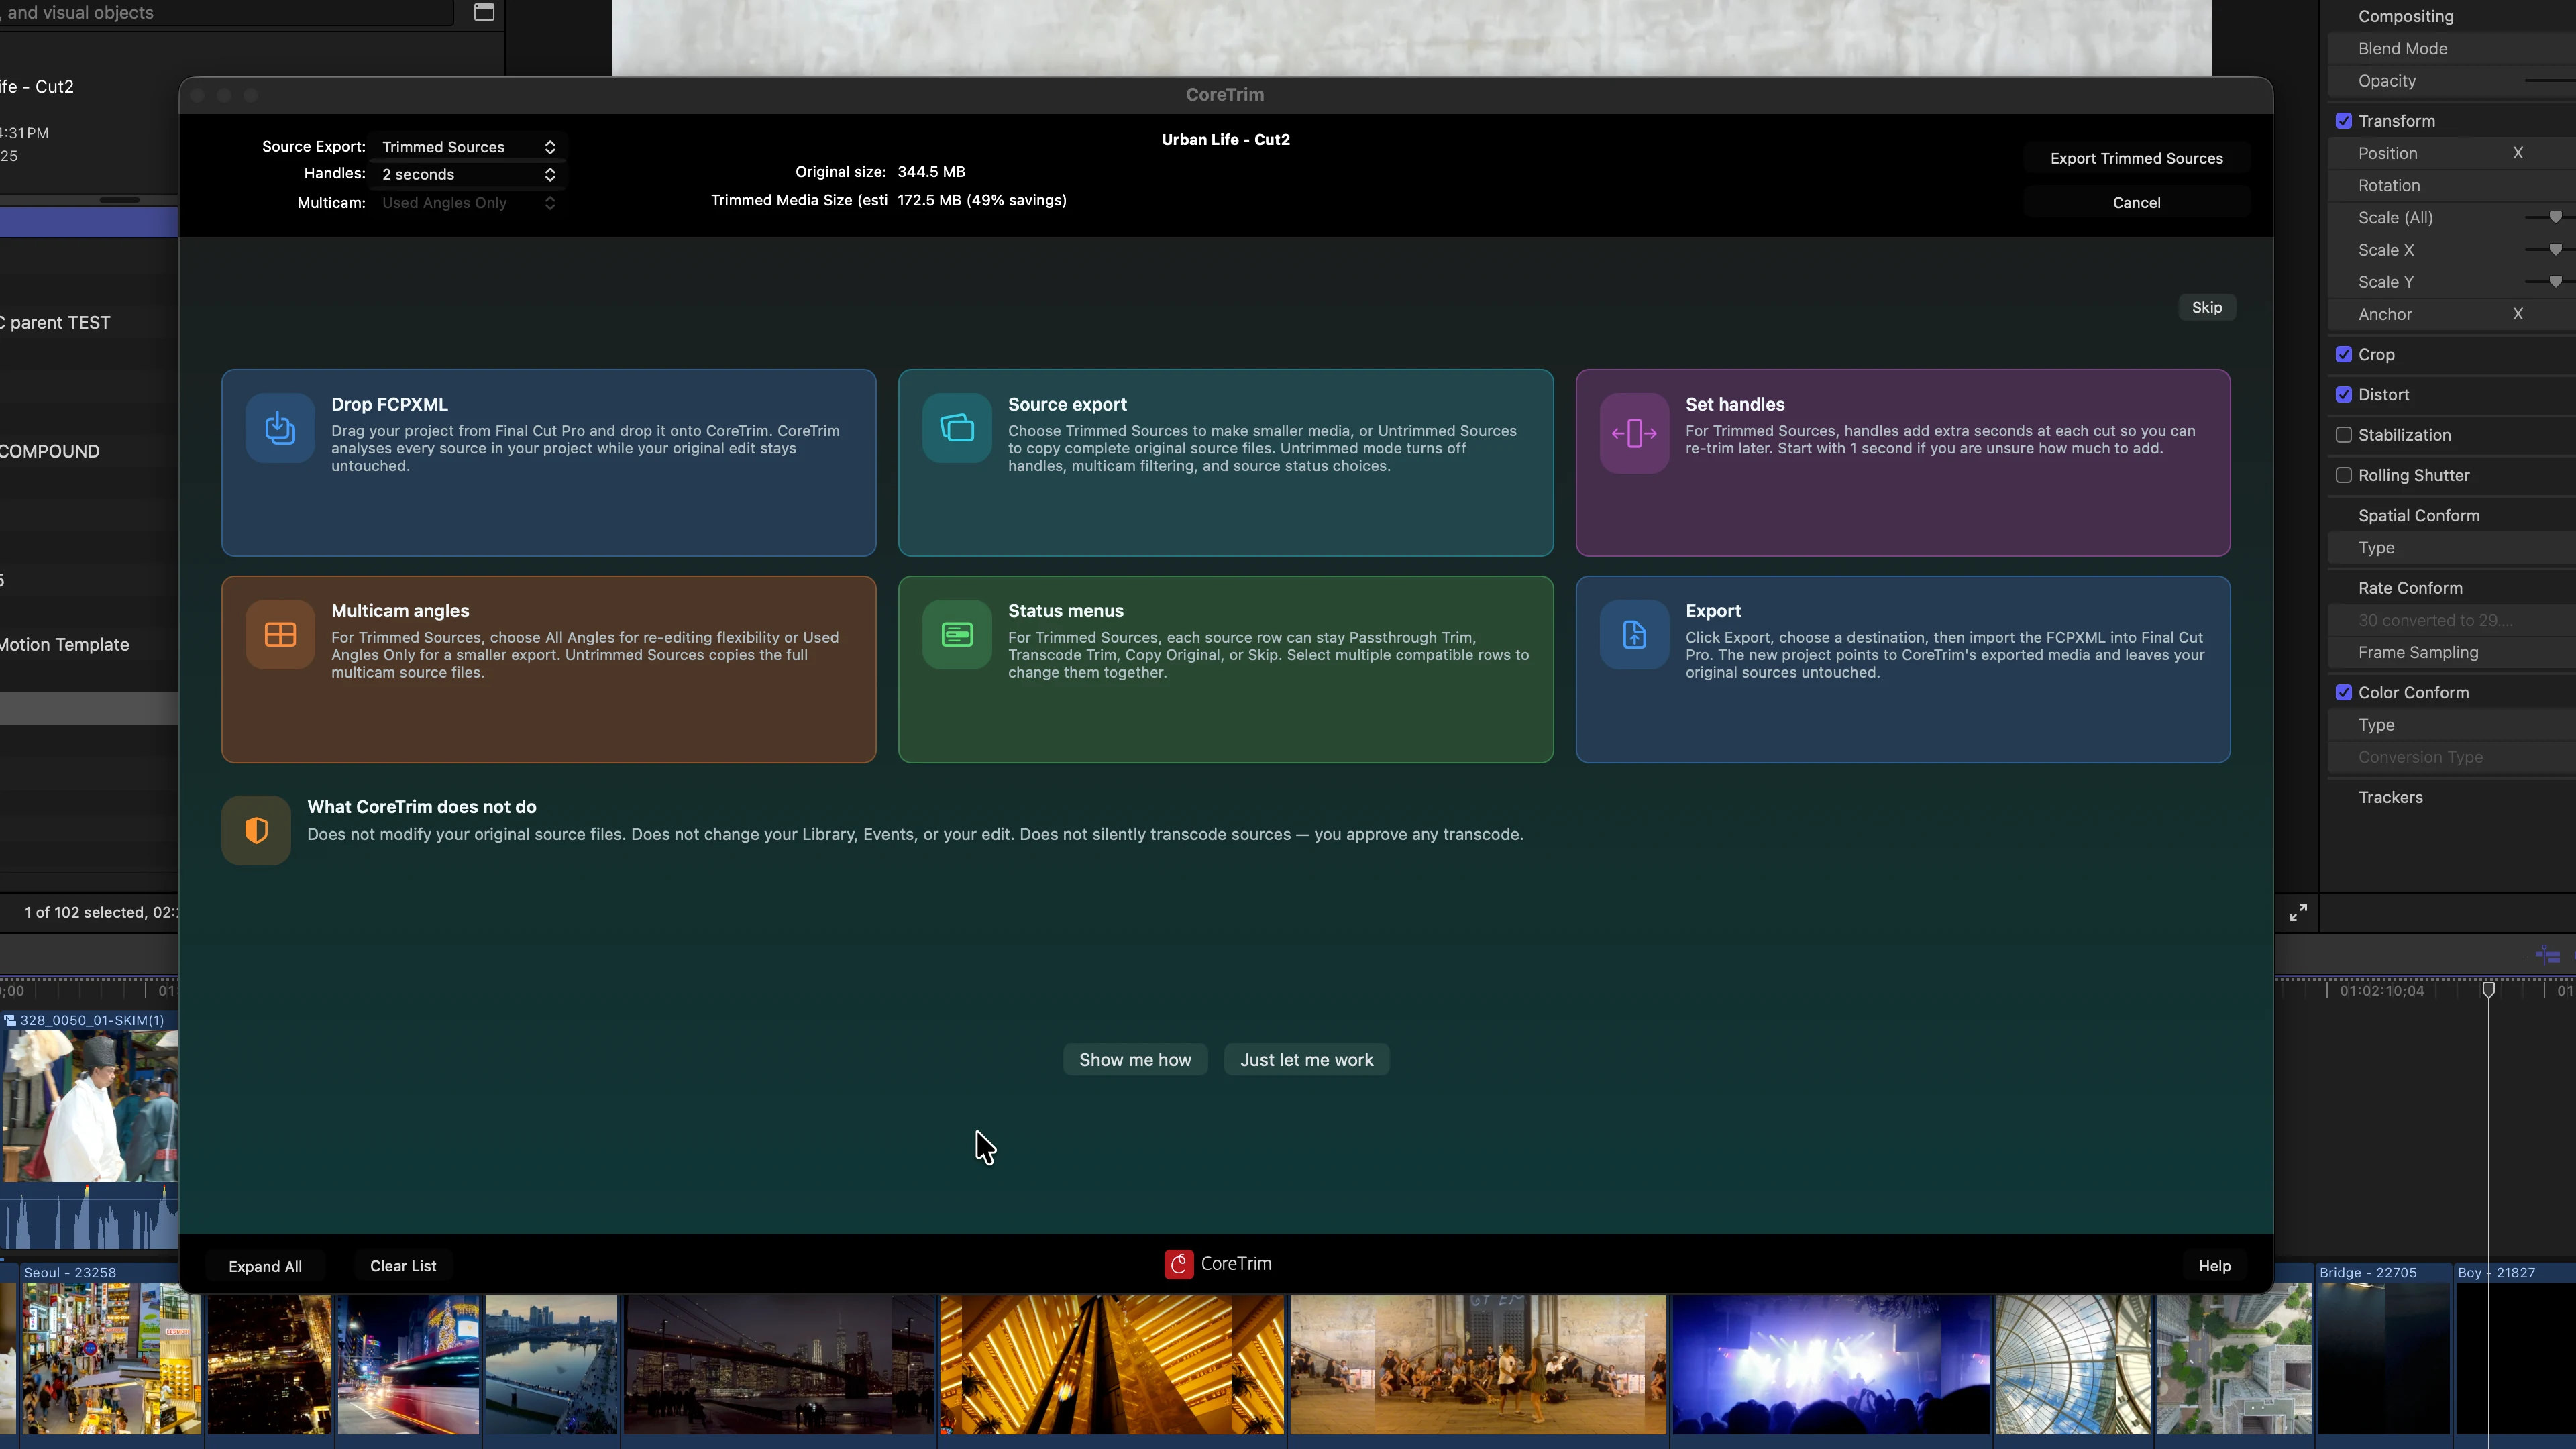This screenshot has height=1449, width=2576.
Task: Select the 328_0050_01-SKIM(1) clip thumbnail
Action: (x=89, y=1106)
